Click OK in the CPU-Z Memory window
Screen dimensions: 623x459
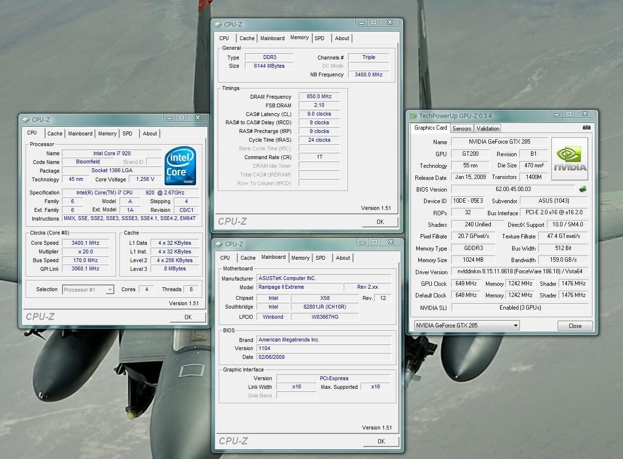click(x=380, y=222)
